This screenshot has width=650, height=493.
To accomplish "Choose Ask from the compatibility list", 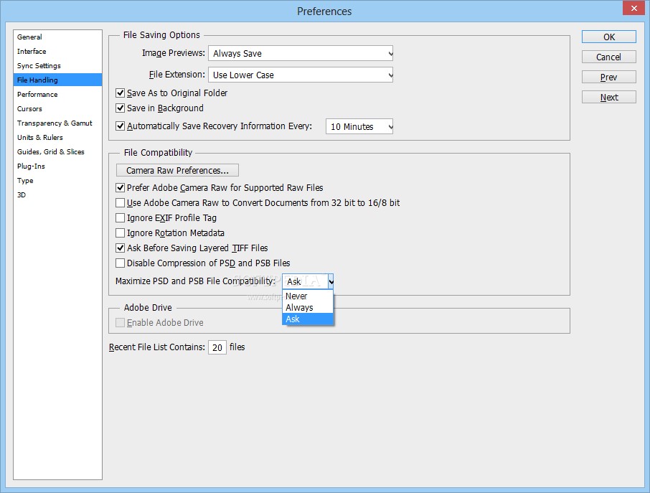I will click(x=308, y=319).
